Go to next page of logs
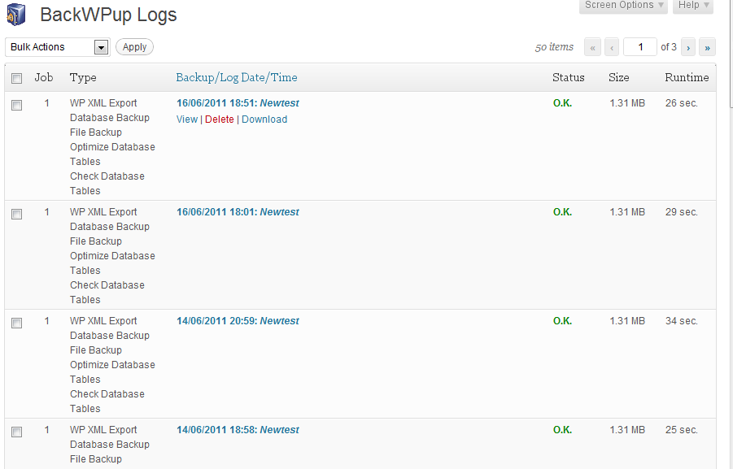 [x=688, y=47]
